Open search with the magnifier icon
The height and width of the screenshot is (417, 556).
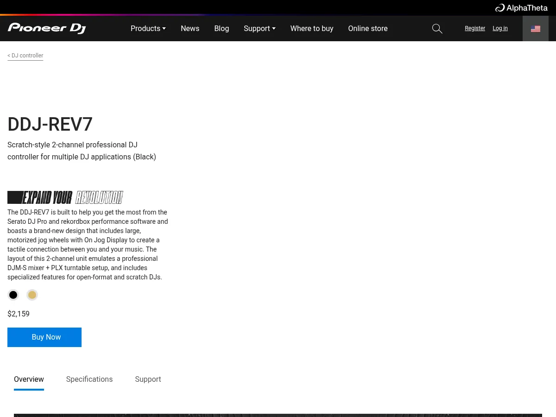coord(437,29)
